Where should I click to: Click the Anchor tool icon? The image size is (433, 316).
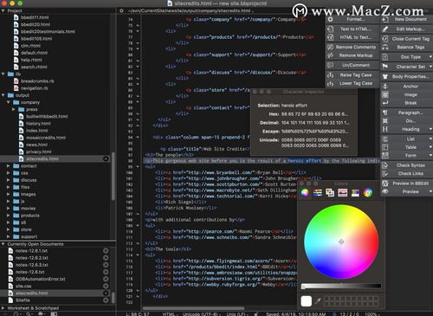(385, 87)
